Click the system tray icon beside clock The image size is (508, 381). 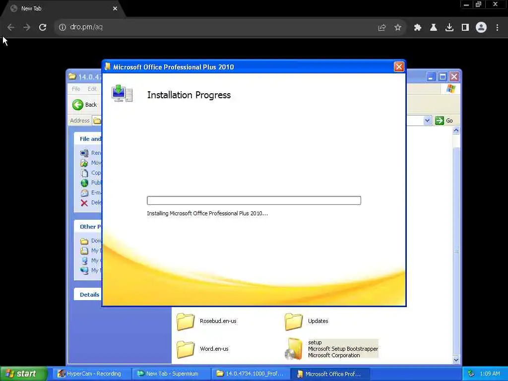pos(471,374)
